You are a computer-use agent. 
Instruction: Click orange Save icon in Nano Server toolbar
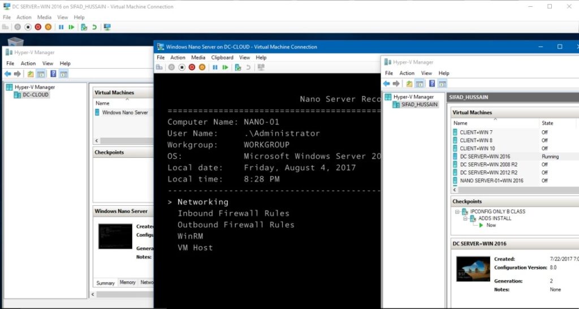tap(202, 68)
